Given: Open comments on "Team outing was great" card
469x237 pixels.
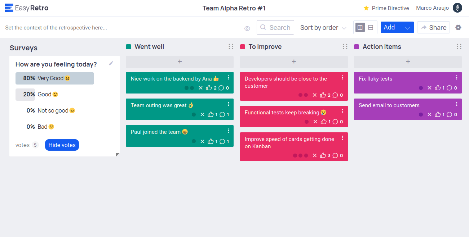Looking at the screenshot, I should click(222, 114).
